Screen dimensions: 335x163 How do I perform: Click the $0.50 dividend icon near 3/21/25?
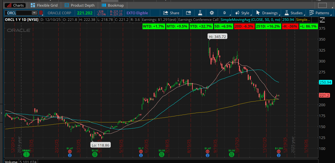coord(95,154)
